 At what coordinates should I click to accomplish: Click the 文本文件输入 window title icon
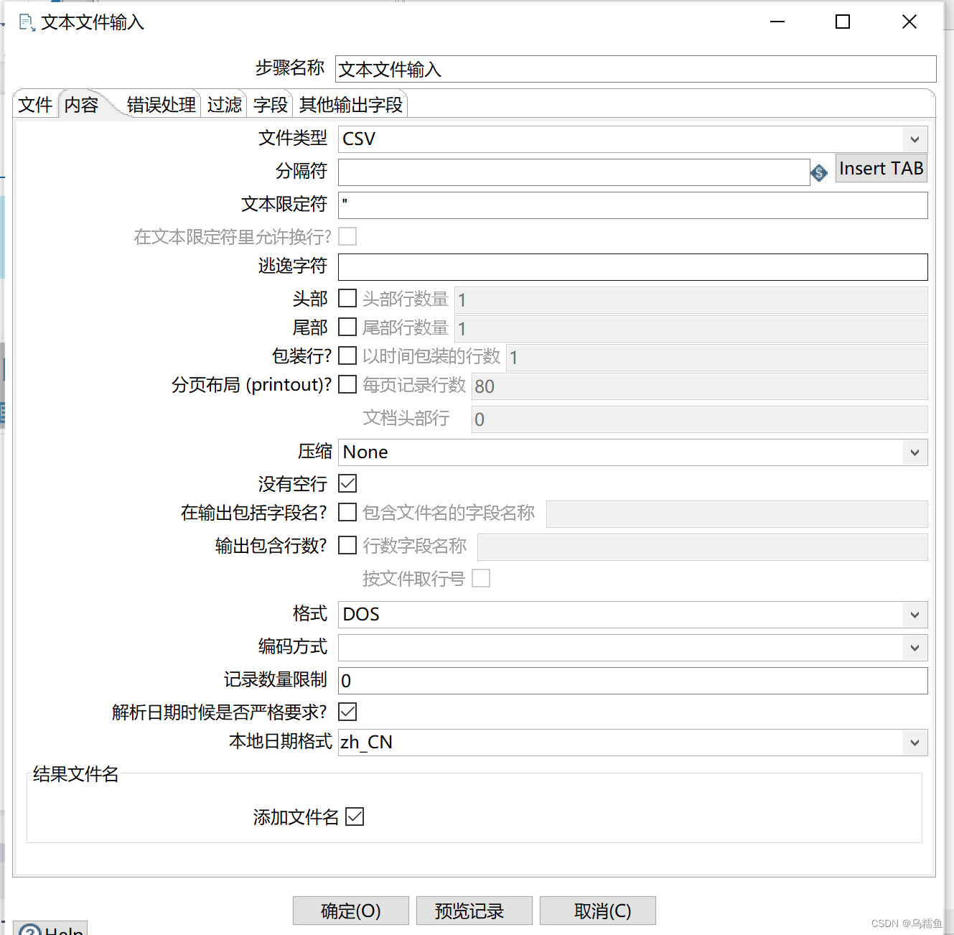(x=27, y=22)
